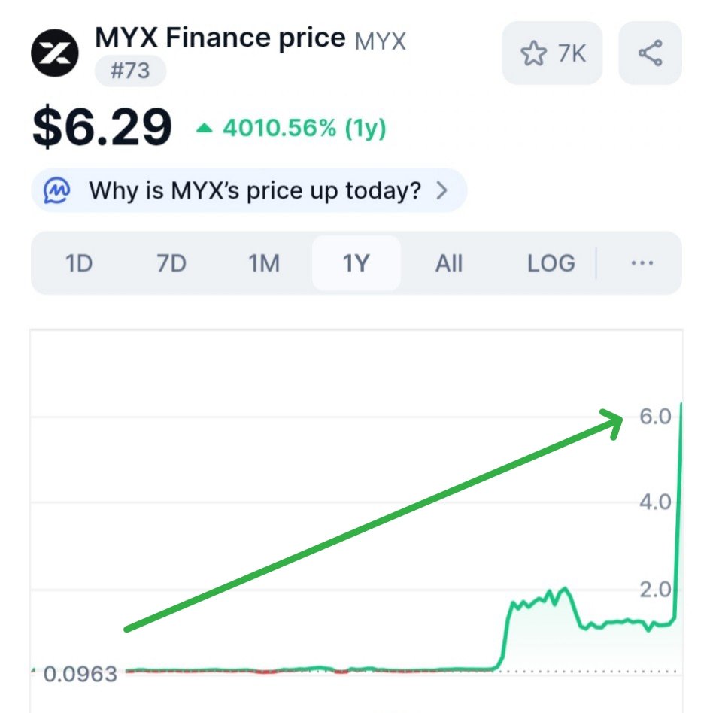The width and height of the screenshot is (713, 713).
Task: Click the green up-triangle price indicator
Action: [204, 129]
